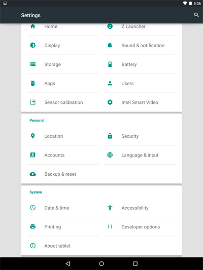Tap the Backup & reset cloud icon
The image size is (203, 270).
33,174
